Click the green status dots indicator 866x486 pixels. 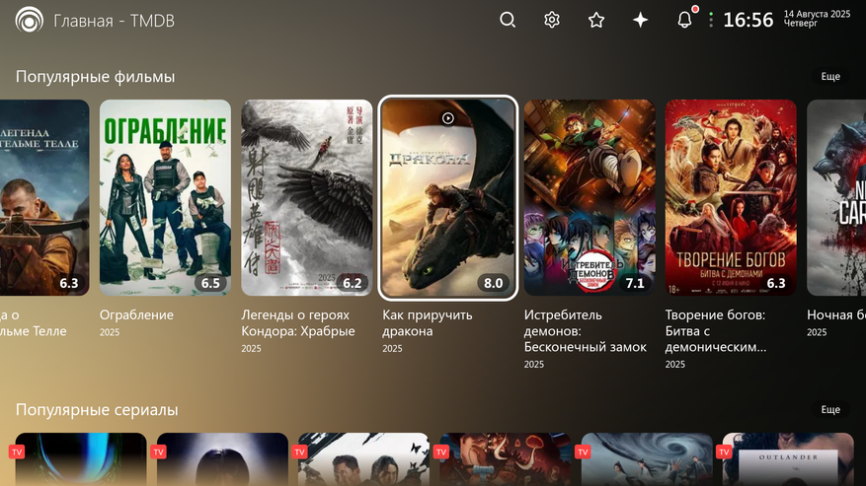pyautogui.click(x=711, y=20)
